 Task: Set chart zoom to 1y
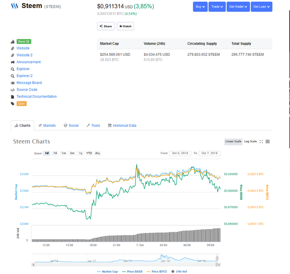(81, 153)
